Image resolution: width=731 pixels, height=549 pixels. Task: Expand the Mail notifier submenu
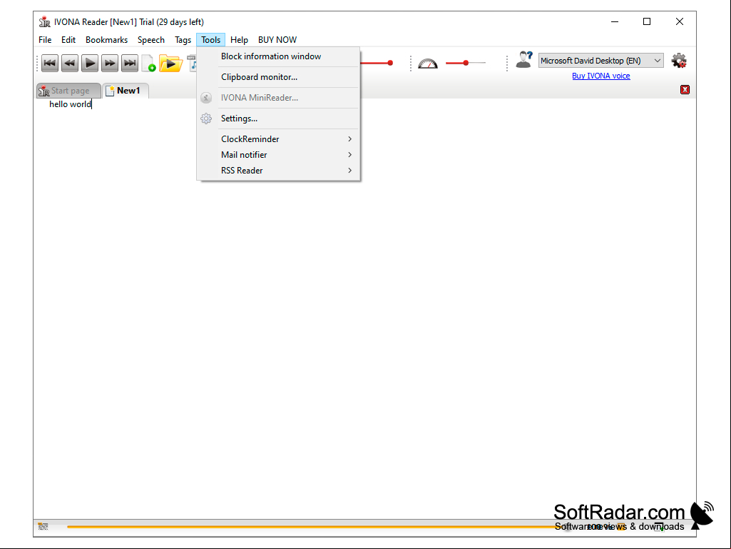[x=278, y=154]
